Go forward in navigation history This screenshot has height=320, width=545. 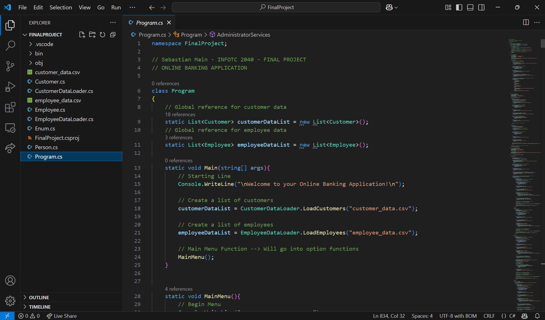coord(163,7)
